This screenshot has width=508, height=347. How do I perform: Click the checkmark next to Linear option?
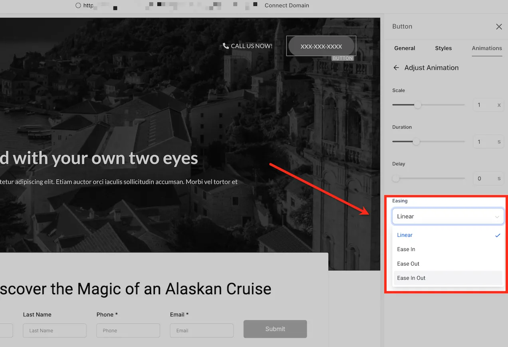tap(498, 235)
